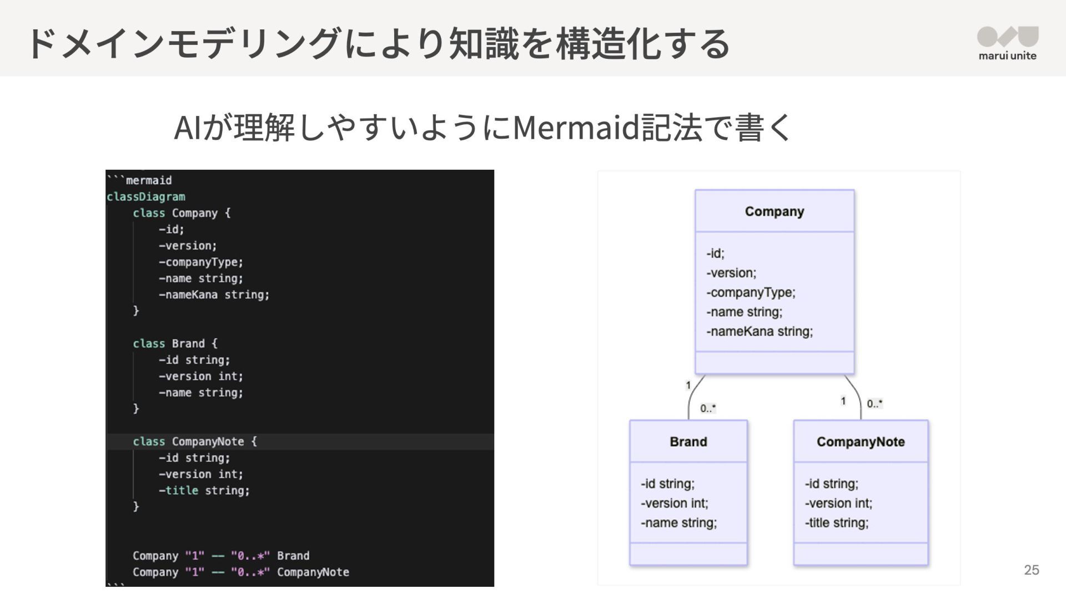Click the '0..*' label above the CompanyNote box
The height and width of the screenshot is (599, 1066).
point(874,404)
